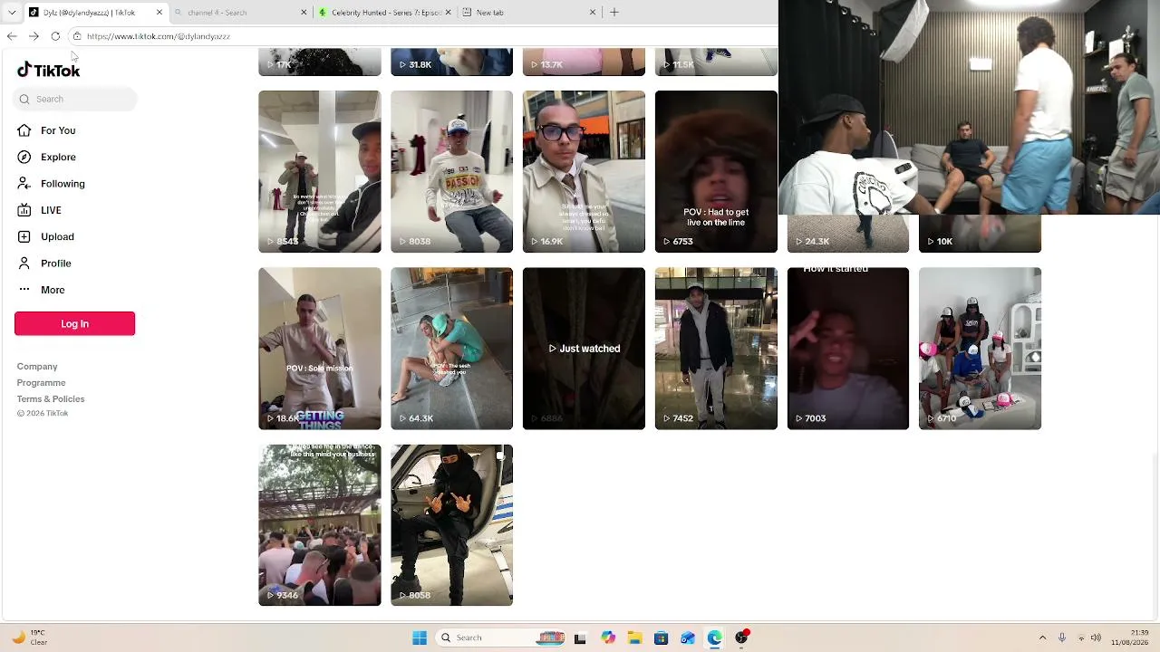Open video with 8058 views

[451, 525]
